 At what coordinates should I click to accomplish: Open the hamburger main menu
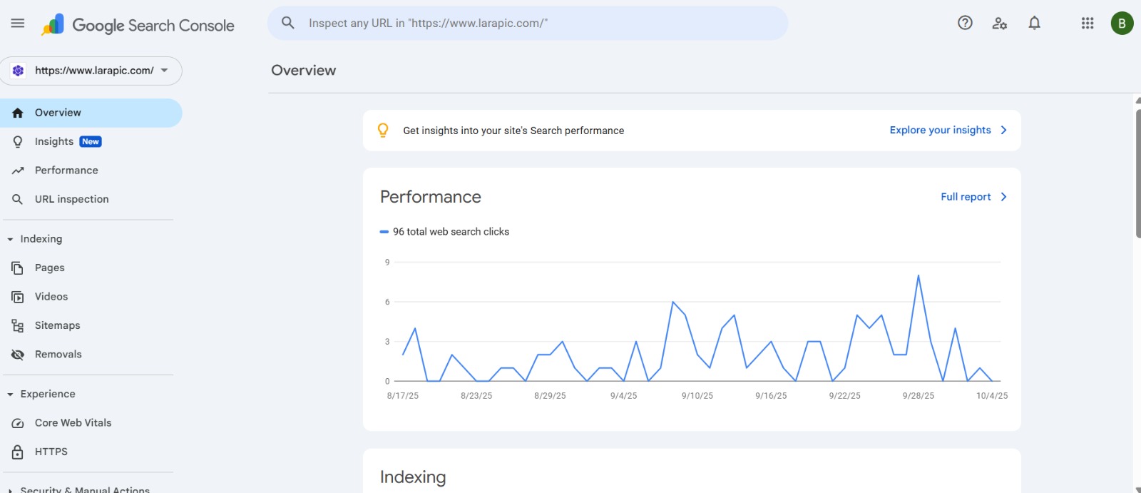point(18,24)
